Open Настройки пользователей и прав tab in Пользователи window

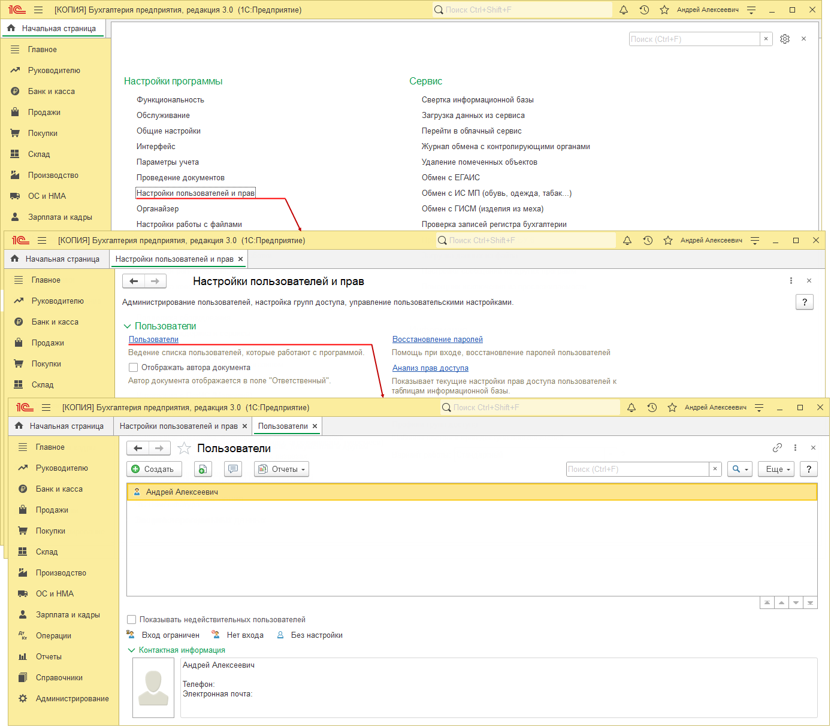179,426
